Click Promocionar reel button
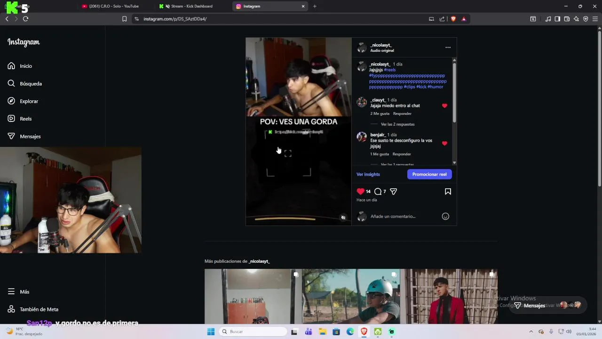The width and height of the screenshot is (602, 339). [x=429, y=174]
